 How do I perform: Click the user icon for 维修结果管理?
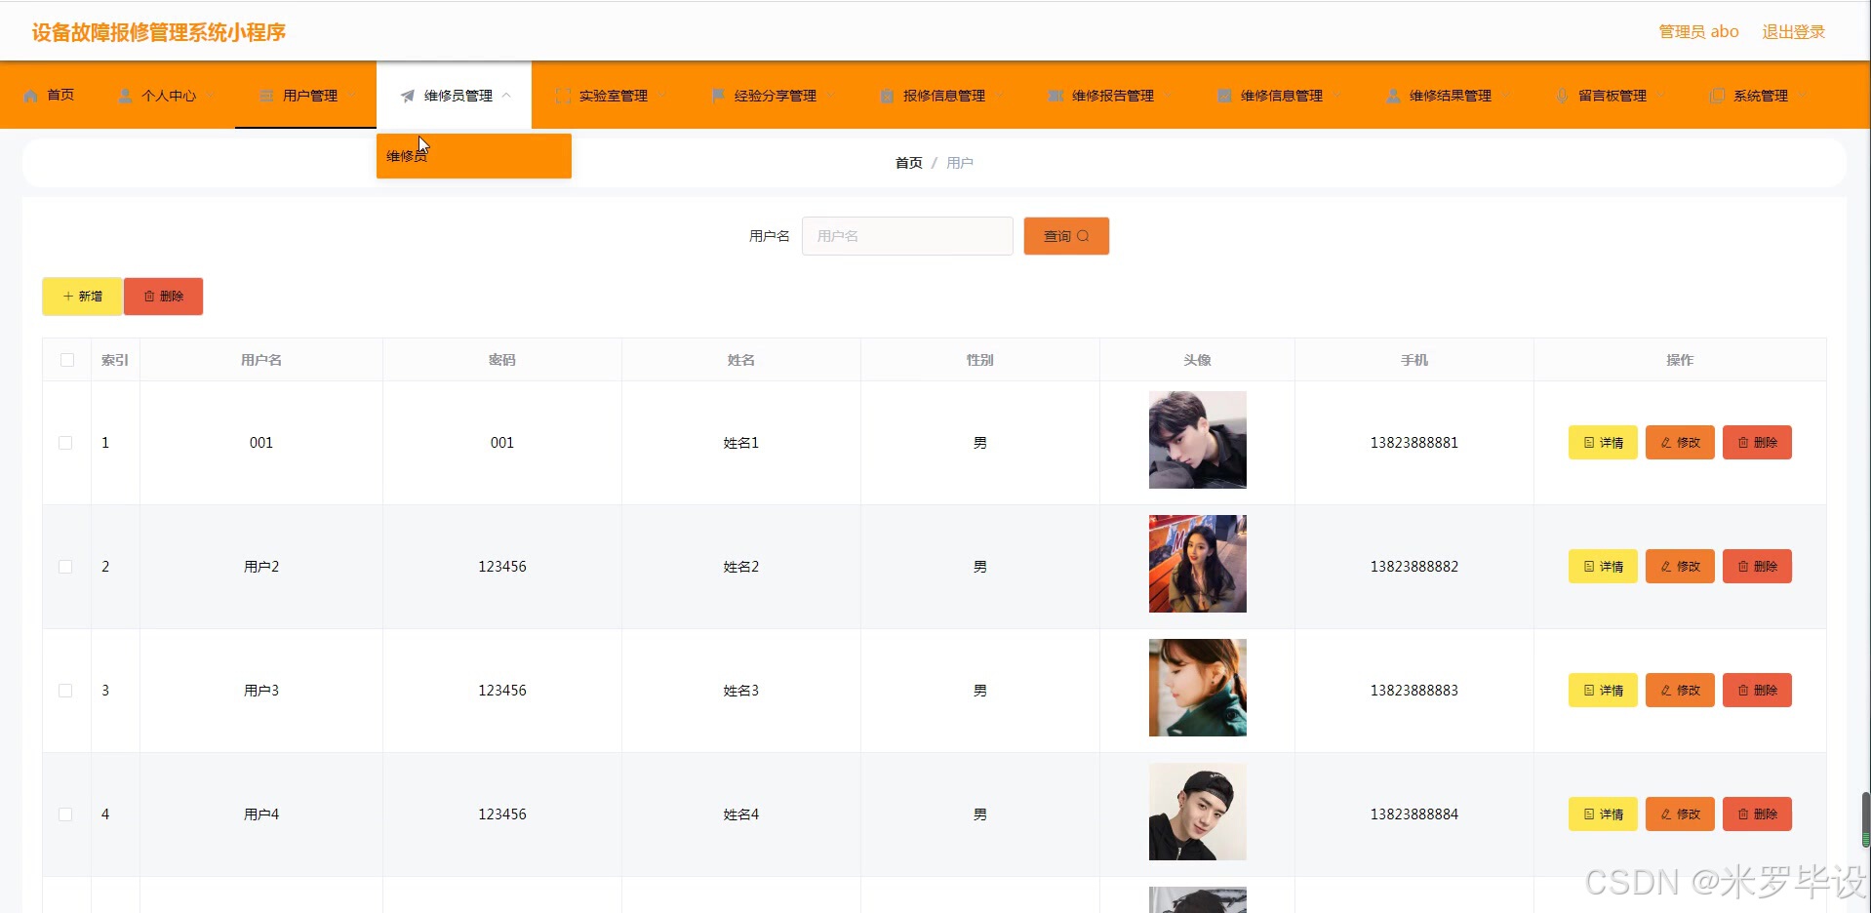[1393, 96]
